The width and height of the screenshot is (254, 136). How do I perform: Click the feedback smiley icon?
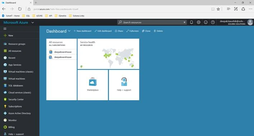206,22
